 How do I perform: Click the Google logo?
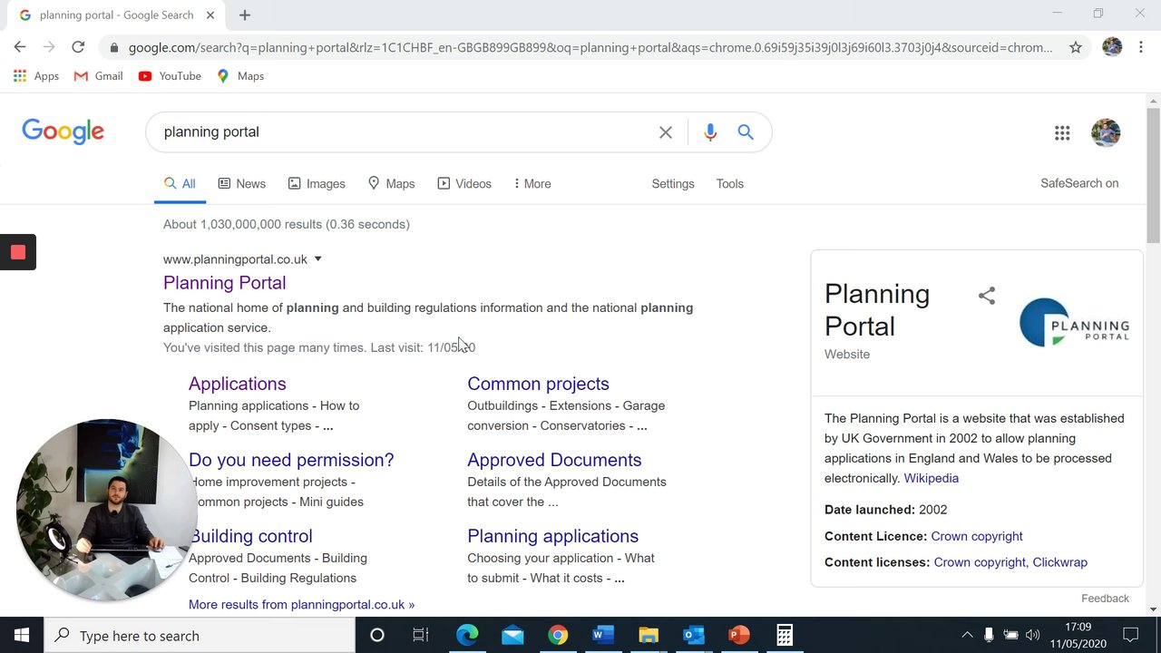point(63,132)
